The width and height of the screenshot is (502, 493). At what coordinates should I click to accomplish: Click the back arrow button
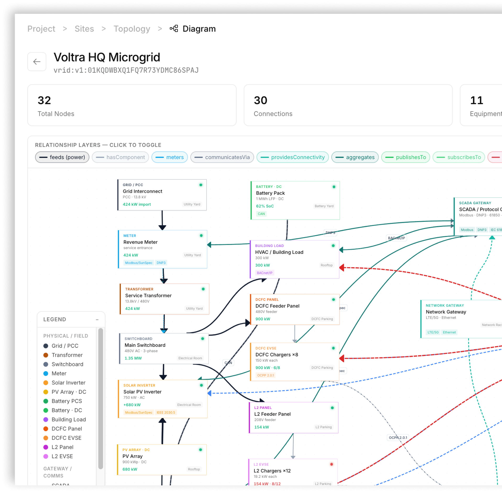click(37, 62)
